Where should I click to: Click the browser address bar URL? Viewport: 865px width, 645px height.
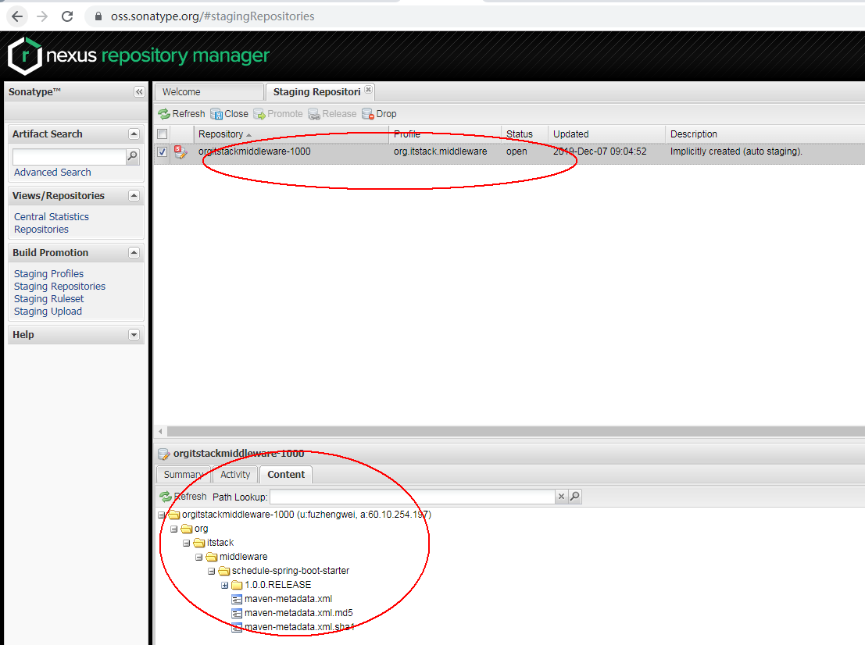pos(213,16)
